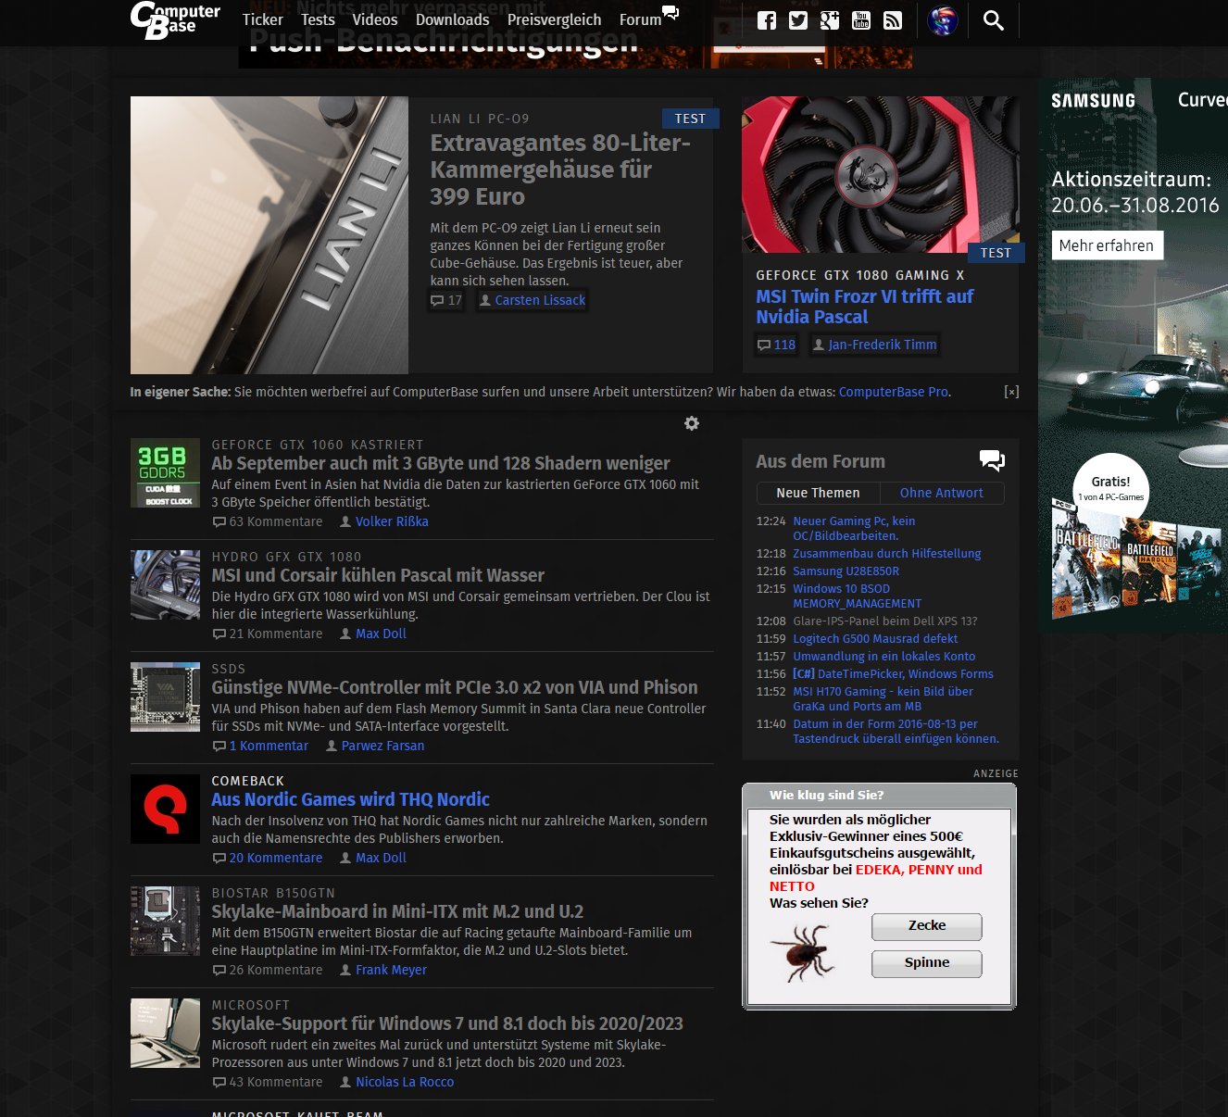Viewport: 1228px width, 1117px height.
Task: Open the search magnifier icon
Action: coord(994,20)
